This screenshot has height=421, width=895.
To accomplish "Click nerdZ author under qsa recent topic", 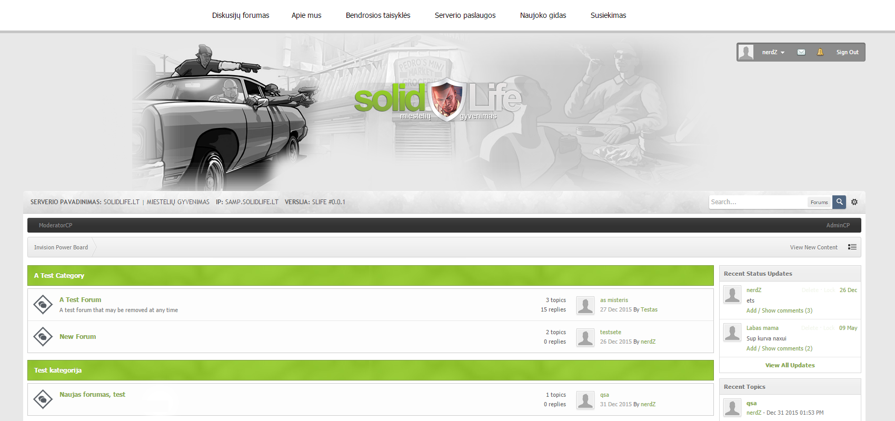I will (x=754, y=413).
